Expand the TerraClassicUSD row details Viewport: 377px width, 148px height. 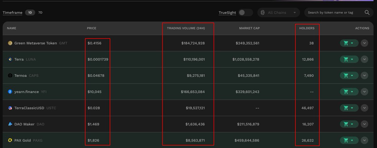tap(364, 108)
